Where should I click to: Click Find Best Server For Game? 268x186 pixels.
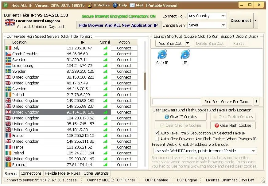(227, 102)
